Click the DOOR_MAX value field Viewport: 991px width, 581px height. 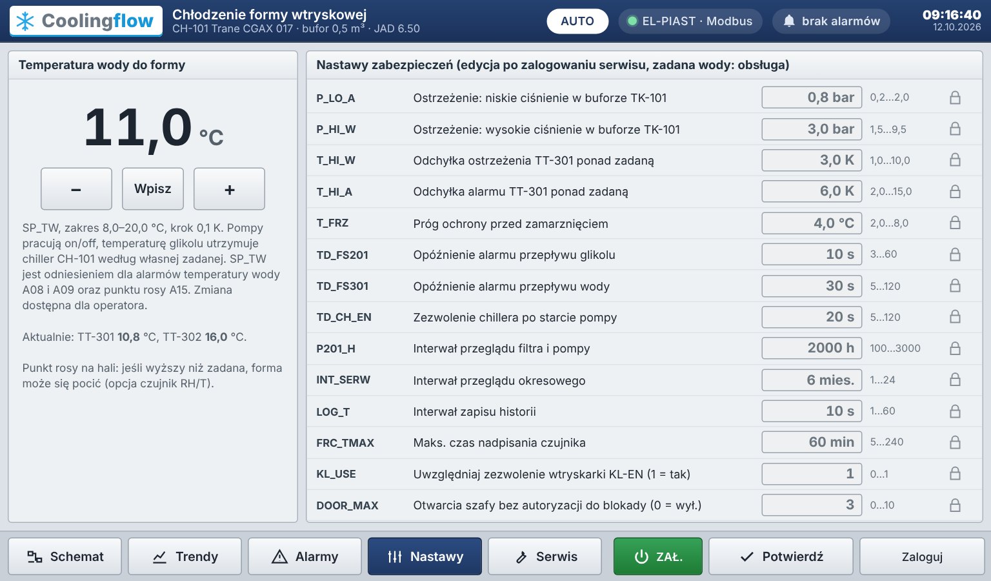[812, 505]
